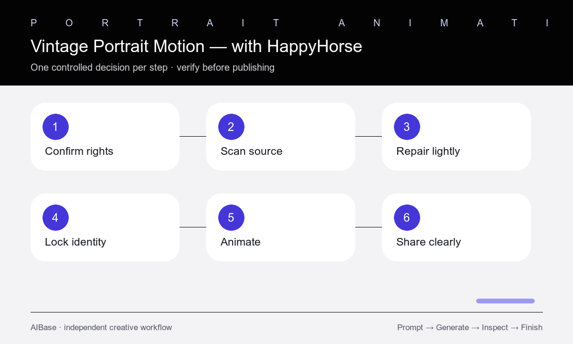This screenshot has width=573, height=344.
Task: Select the 'Confirm rights' label
Action: [79, 151]
